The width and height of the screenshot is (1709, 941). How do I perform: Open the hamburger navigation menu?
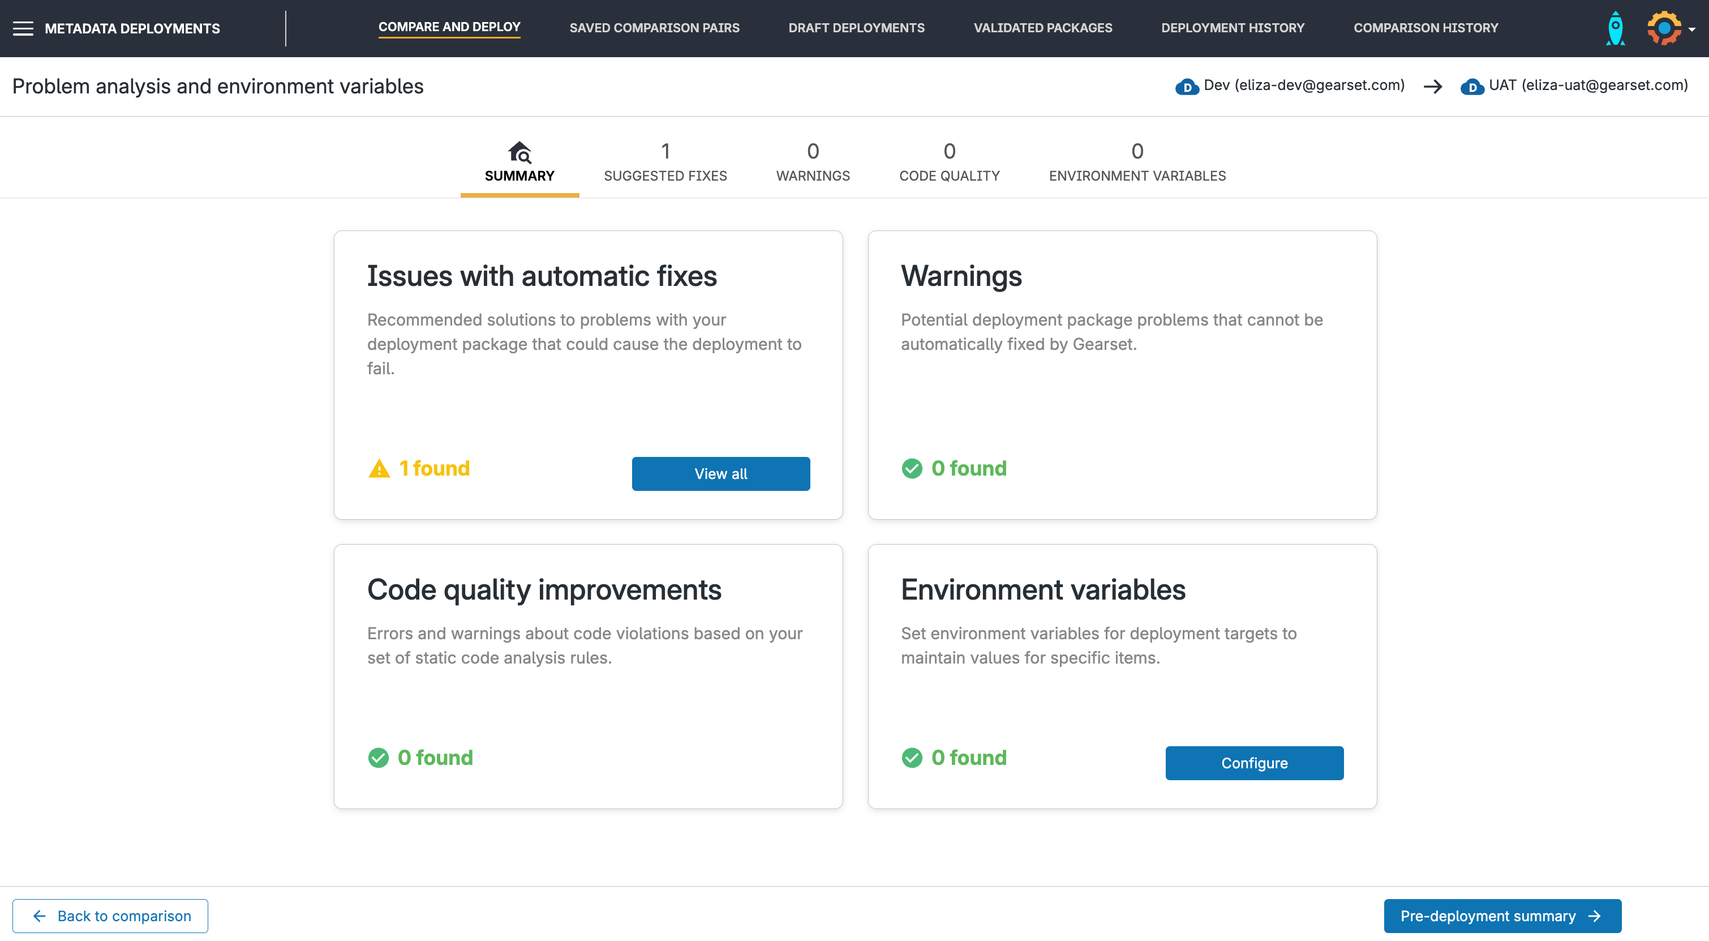[x=23, y=28]
